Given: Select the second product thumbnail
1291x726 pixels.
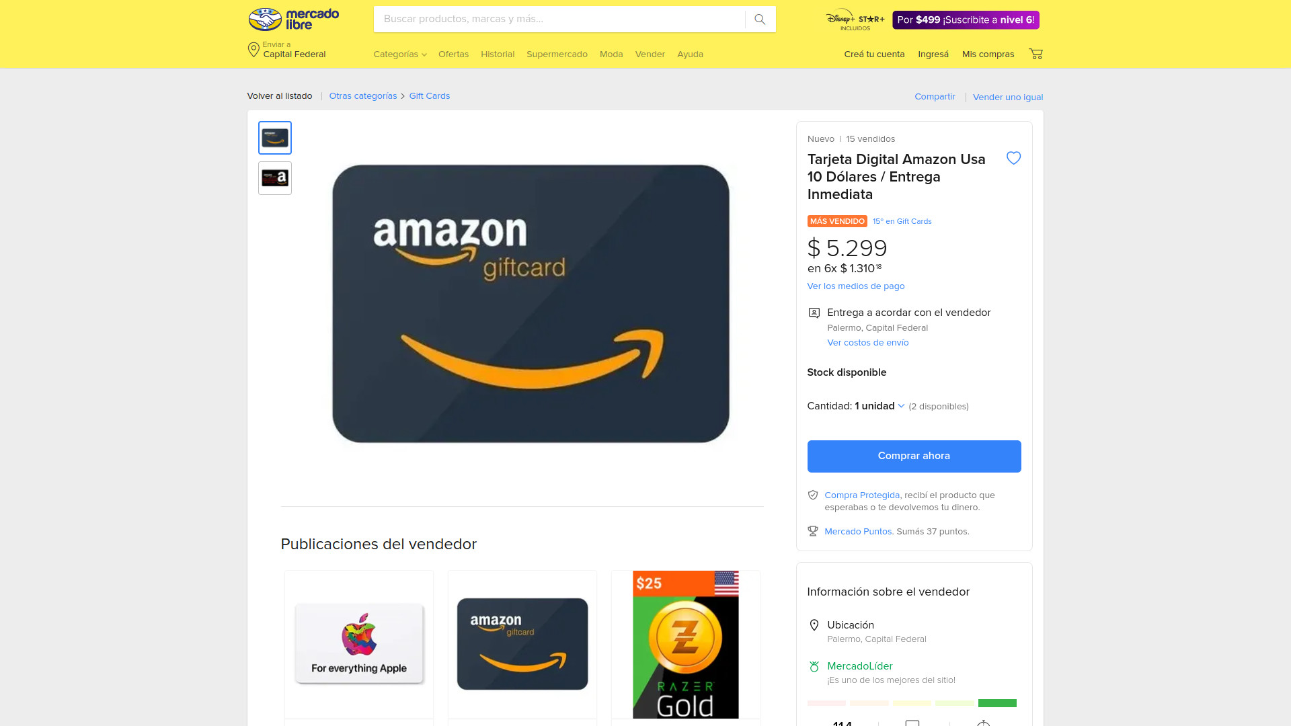Looking at the screenshot, I should pyautogui.click(x=275, y=178).
